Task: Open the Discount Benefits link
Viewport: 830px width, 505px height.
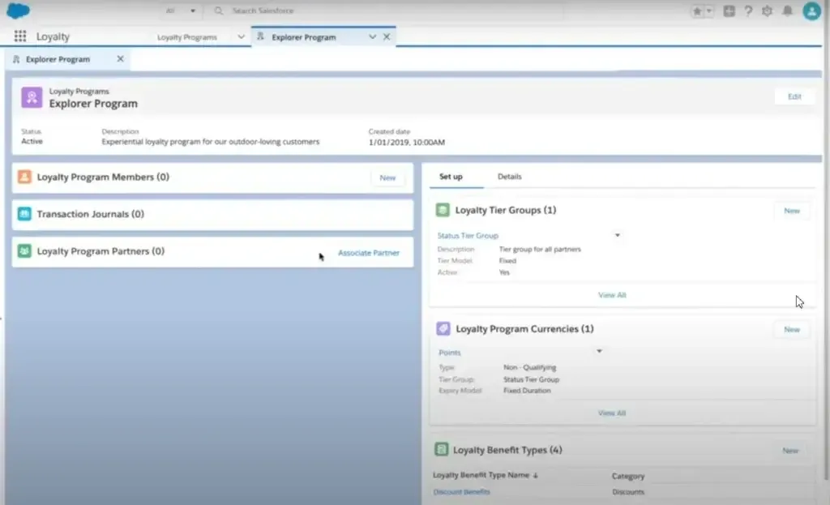Action: tap(461, 492)
